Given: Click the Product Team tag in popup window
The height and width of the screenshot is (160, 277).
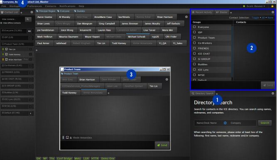Looking at the screenshot, I should (70, 74).
